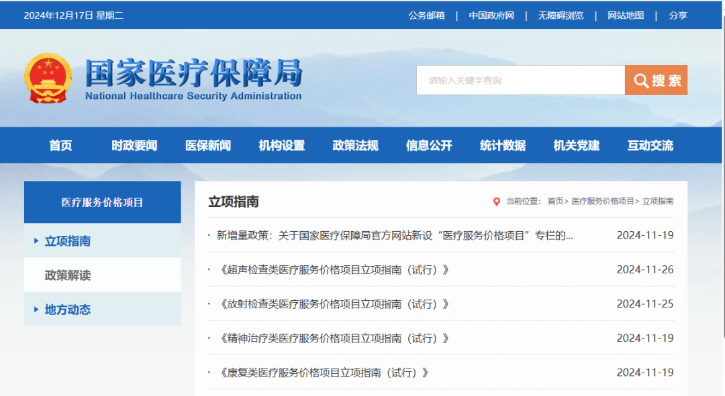725x396 pixels.
Task: Click 分享 to share the page
Action: point(679,15)
